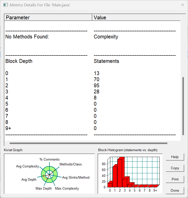Select the statements value 28
Viewport: 188px width, 198px height.
97,92
